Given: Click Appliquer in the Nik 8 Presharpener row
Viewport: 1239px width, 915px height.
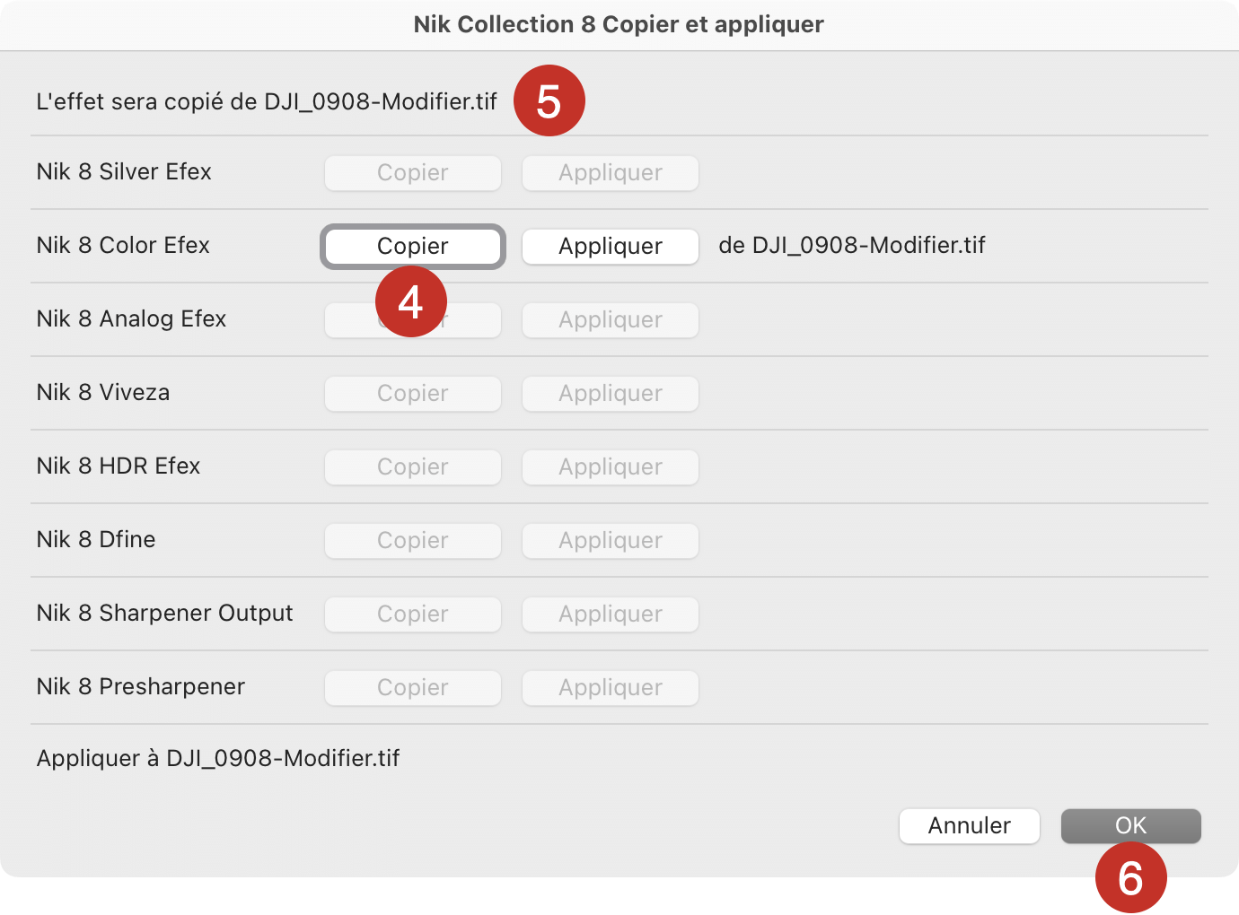Looking at the screenshot, I should [611, 688].
